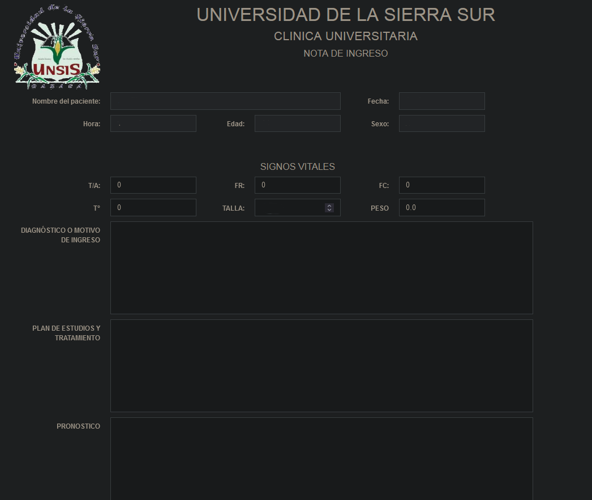Click the 'PRONOSTICO' label
This screenshot has height=500, width=592.
pyautogui.click(x=79, y=426)
